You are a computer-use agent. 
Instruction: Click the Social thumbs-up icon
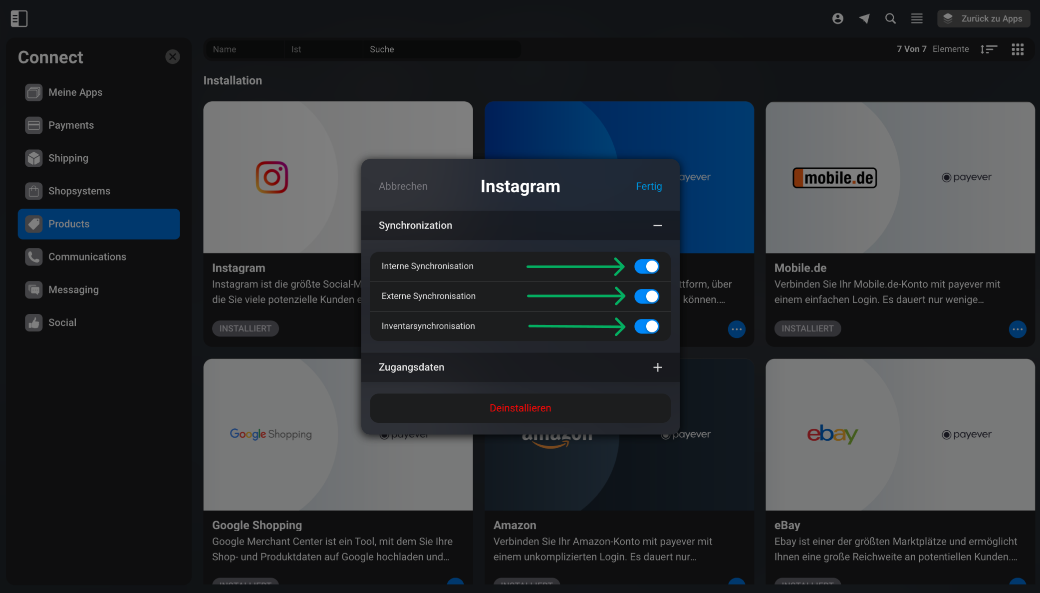click(34, 323)
